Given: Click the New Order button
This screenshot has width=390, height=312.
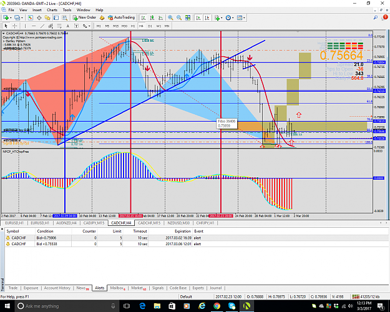Looking at the screenshot, I should coord(84,17).
